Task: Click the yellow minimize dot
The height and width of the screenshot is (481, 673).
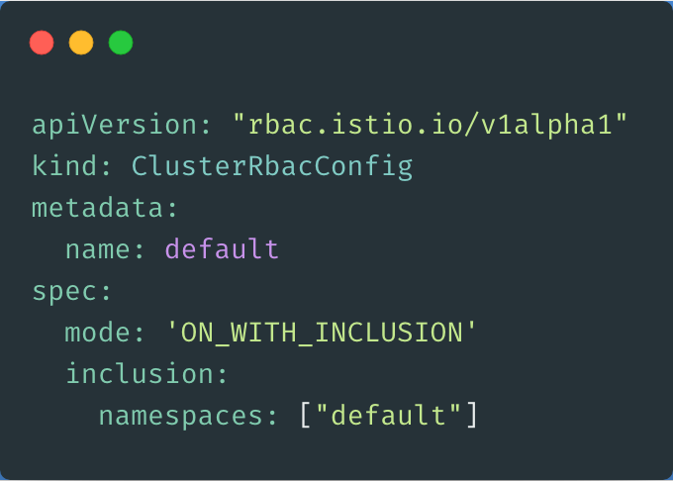Action: click(81, 43)
